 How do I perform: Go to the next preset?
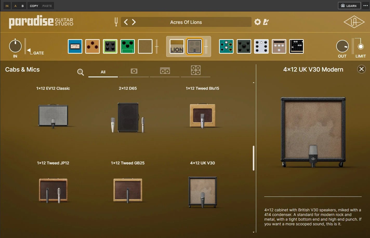point(134,22)
